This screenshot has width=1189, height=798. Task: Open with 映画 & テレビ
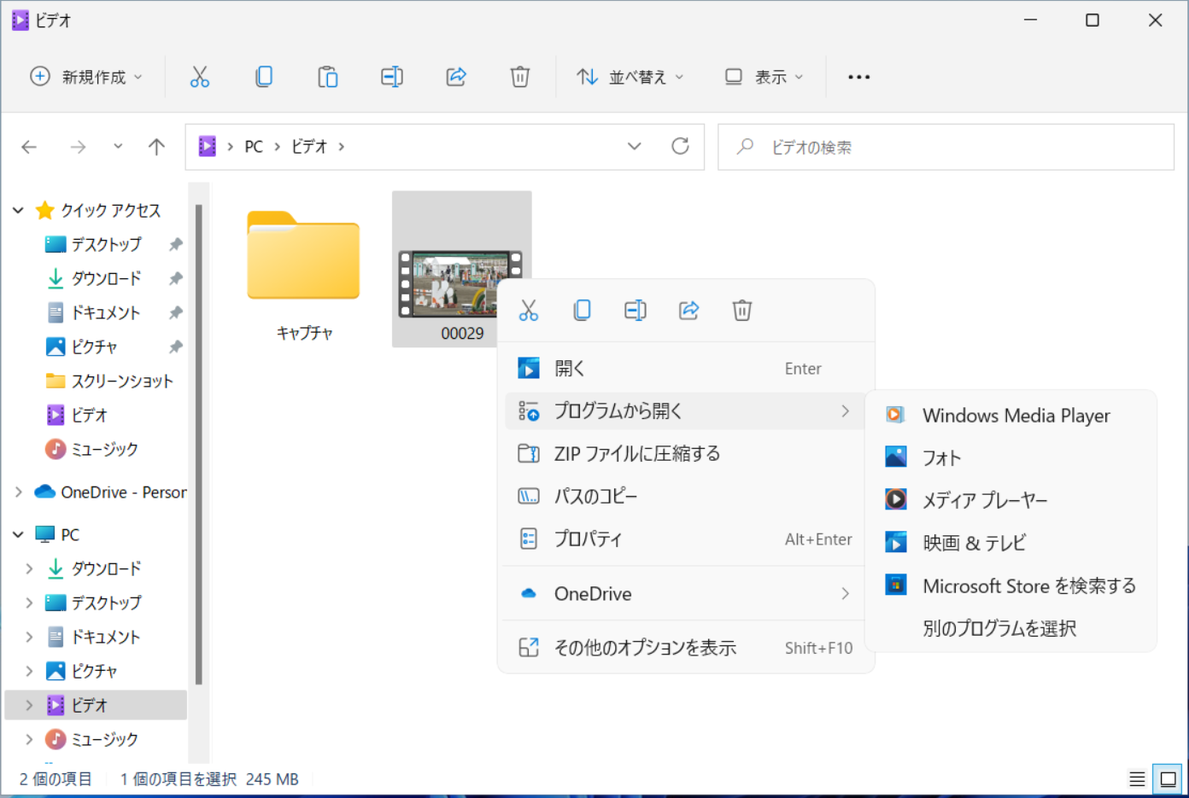[1011, 543]
